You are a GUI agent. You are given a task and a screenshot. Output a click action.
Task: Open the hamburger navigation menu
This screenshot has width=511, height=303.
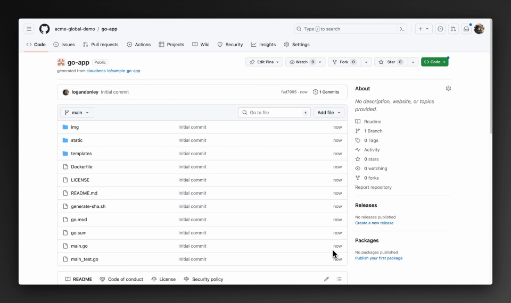tap(29, 29)
